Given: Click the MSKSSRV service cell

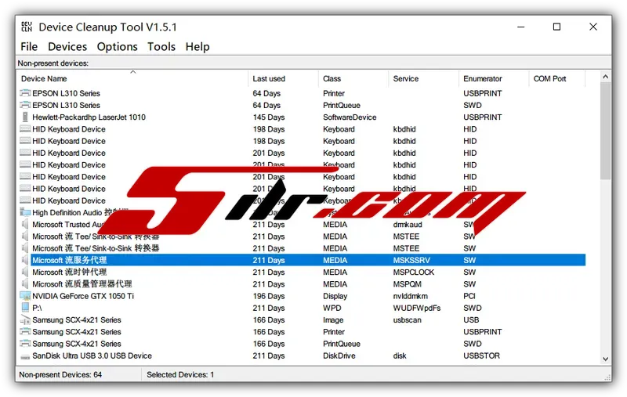Looking at the screenshot, I should (x=411, y=260).
